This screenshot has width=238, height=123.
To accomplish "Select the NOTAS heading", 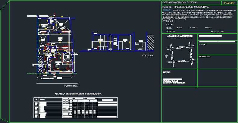I will point(167,72).
